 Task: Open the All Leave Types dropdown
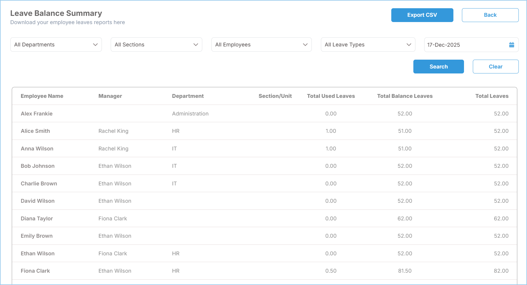pyautogui.click(x=368, y=45)
